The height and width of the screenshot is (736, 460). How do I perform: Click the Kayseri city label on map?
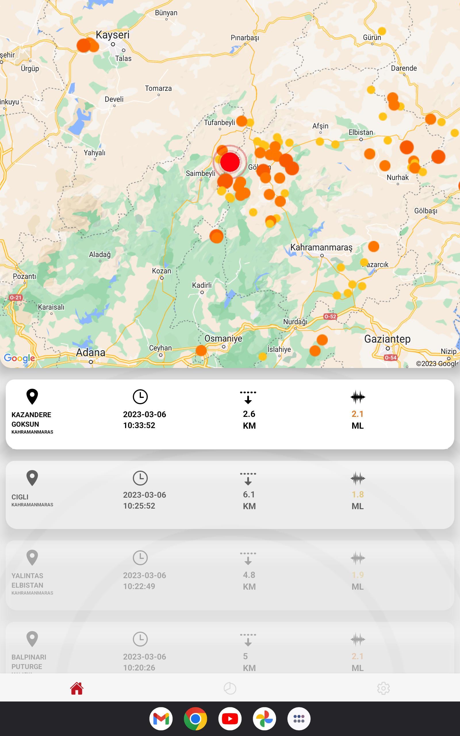[x=113, y=35]
